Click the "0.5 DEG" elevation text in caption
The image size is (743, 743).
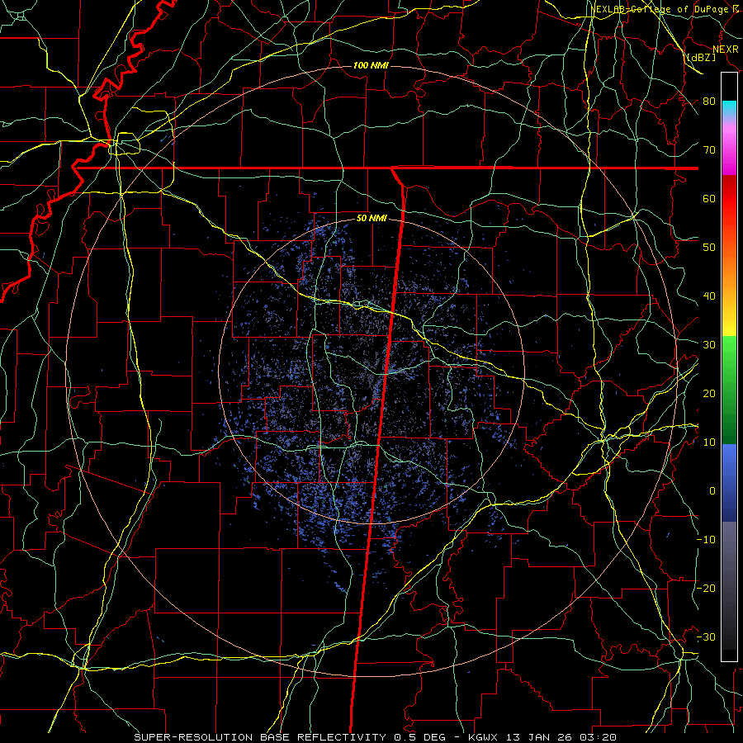click(x=420, y=737)
